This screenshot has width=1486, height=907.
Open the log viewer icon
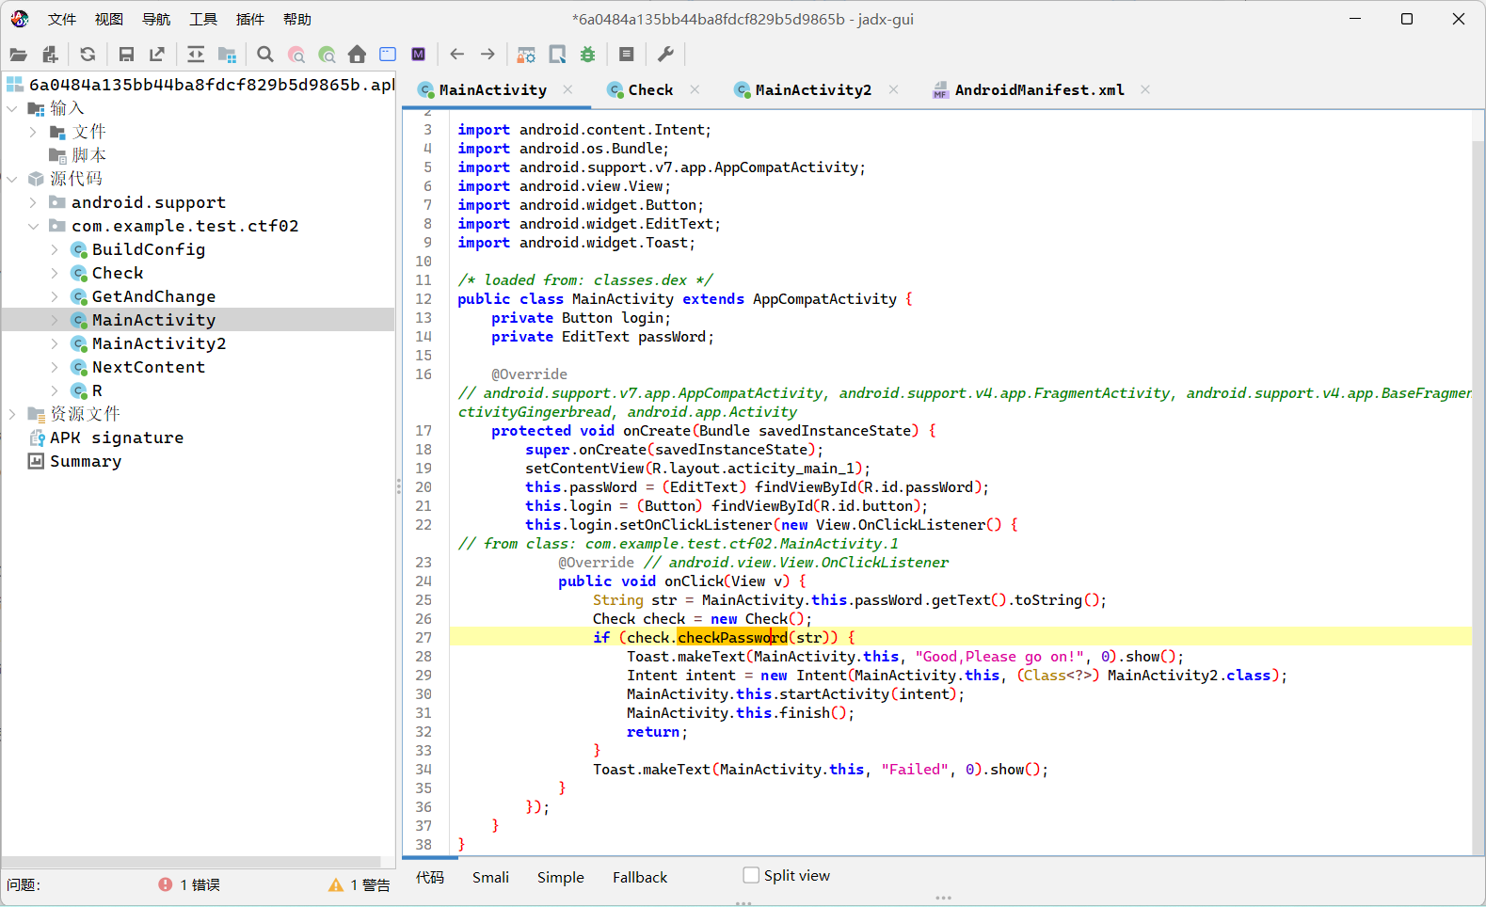627,55
